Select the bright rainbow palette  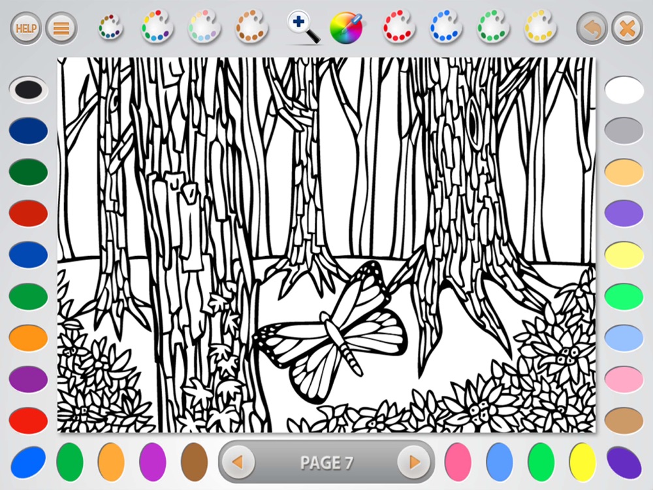[157, 27]
